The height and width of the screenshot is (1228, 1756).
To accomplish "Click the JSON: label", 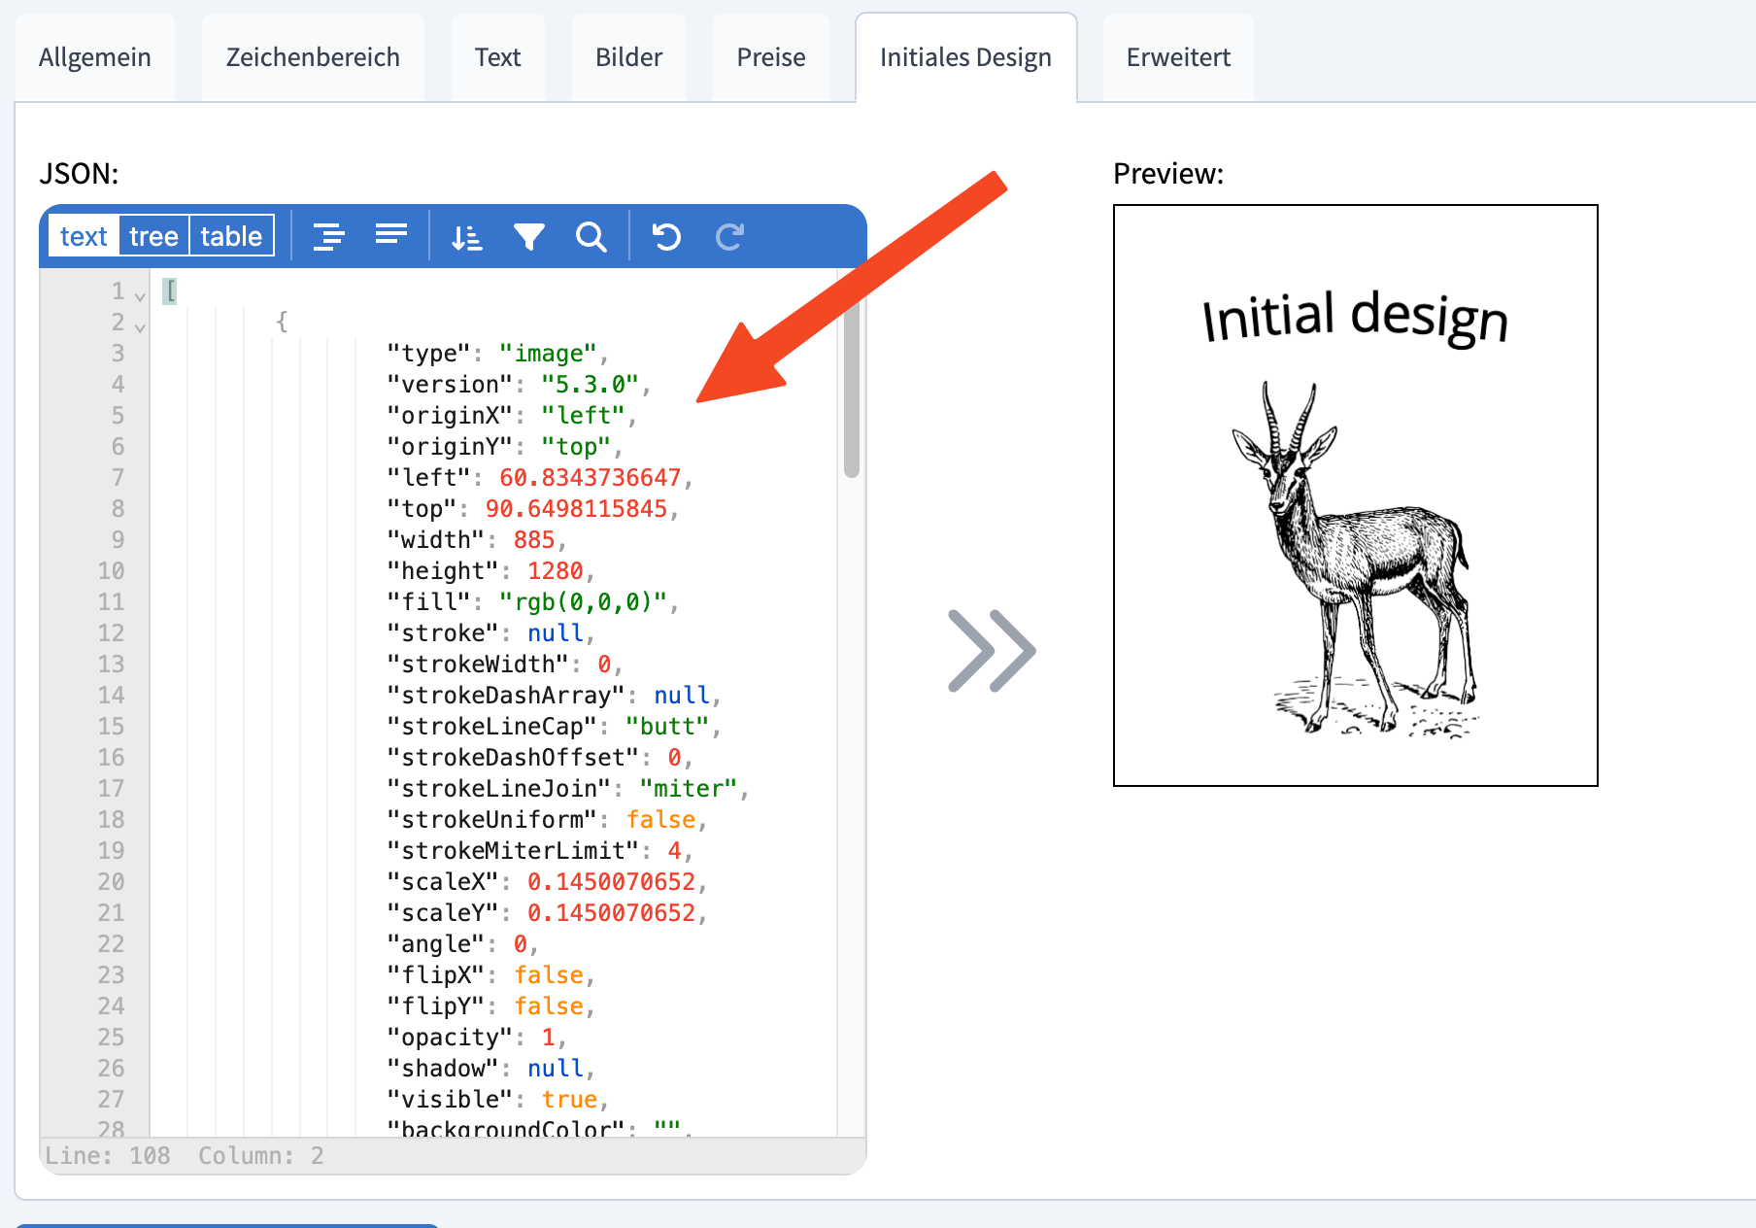I will click(x=79, y=174).
